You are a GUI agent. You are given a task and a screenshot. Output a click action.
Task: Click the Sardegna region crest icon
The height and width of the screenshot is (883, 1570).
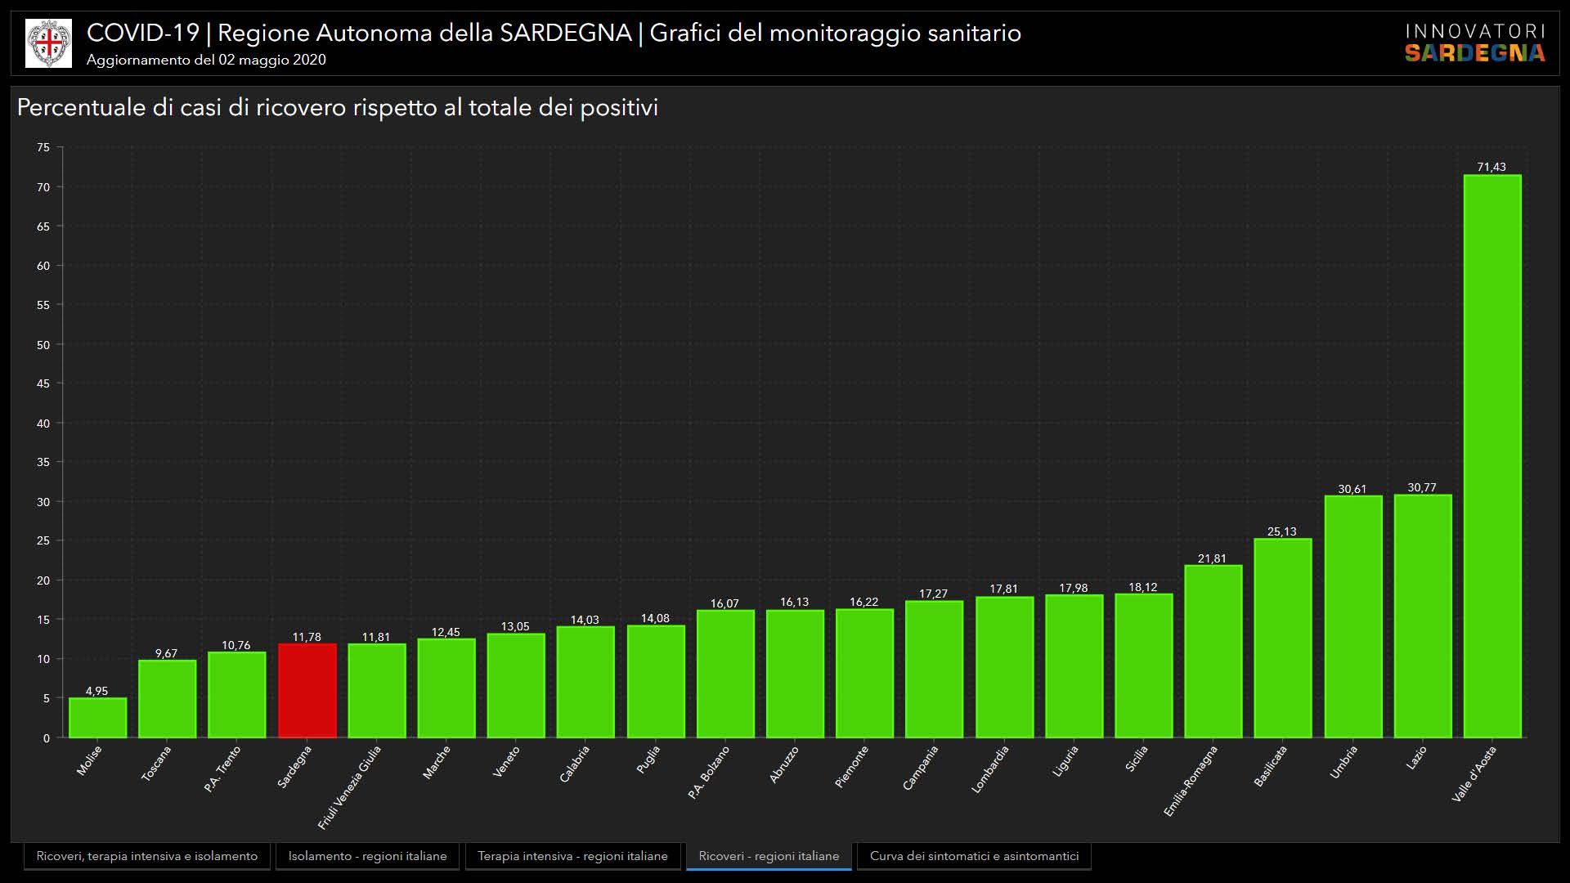coord(48,43)
